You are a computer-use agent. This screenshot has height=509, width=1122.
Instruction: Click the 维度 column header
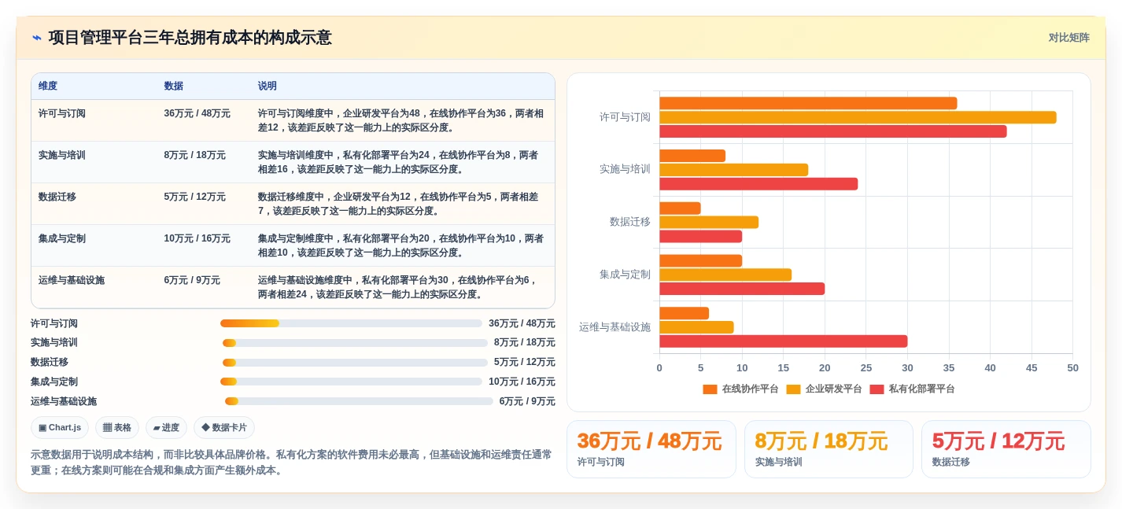pos(48,87)
